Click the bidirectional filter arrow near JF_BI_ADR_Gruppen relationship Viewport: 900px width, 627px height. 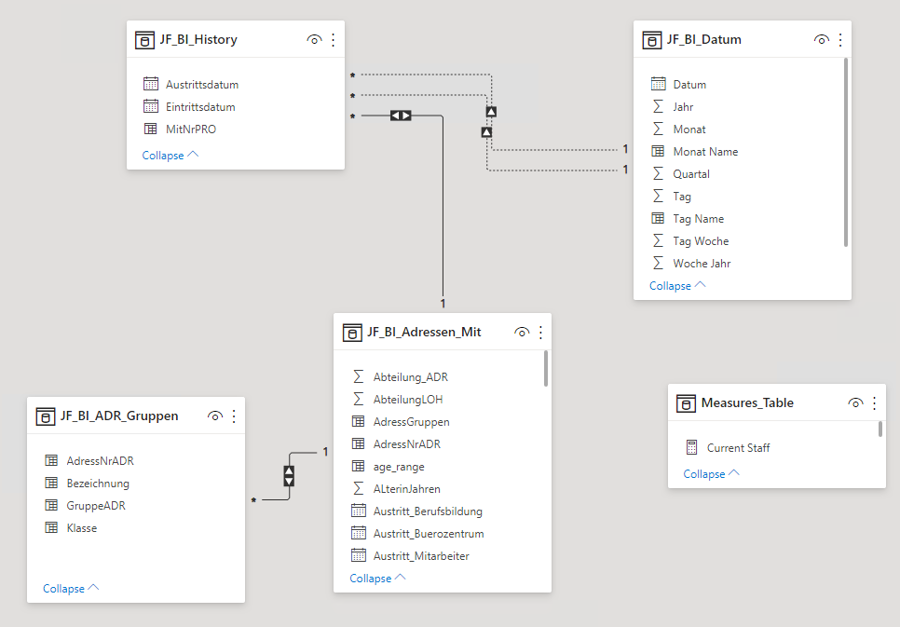(289, 476)
